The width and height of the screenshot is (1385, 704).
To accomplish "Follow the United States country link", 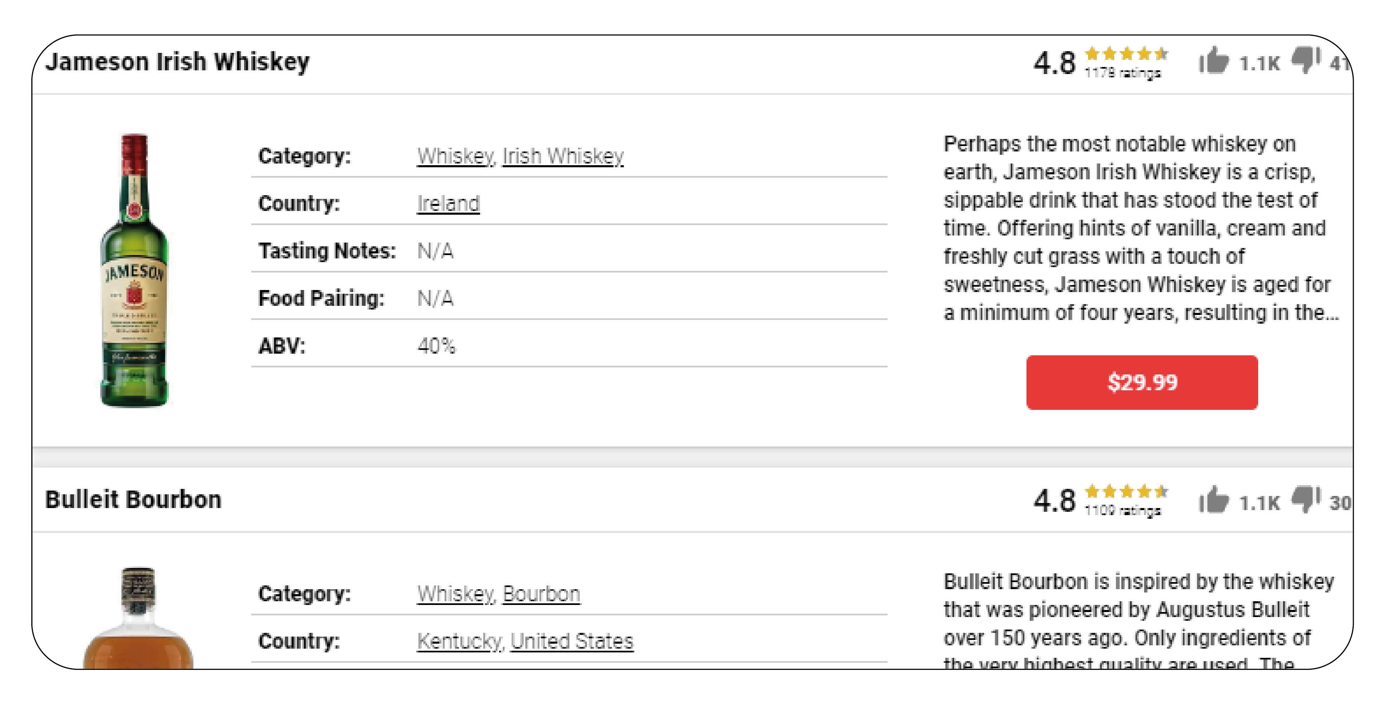I will coord(572,641).
